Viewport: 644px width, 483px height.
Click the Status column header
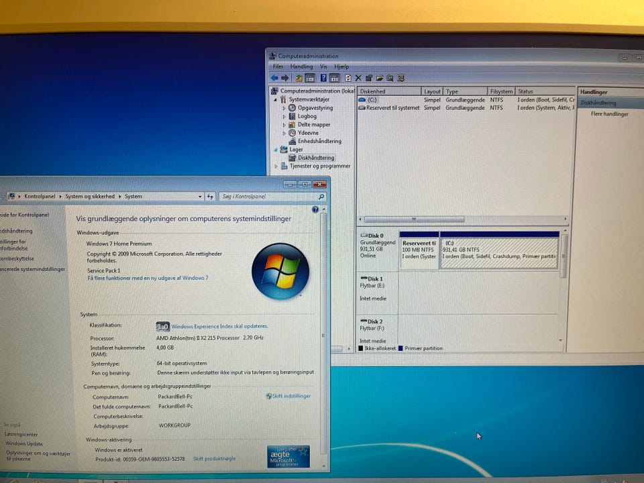tap(545, 91)
